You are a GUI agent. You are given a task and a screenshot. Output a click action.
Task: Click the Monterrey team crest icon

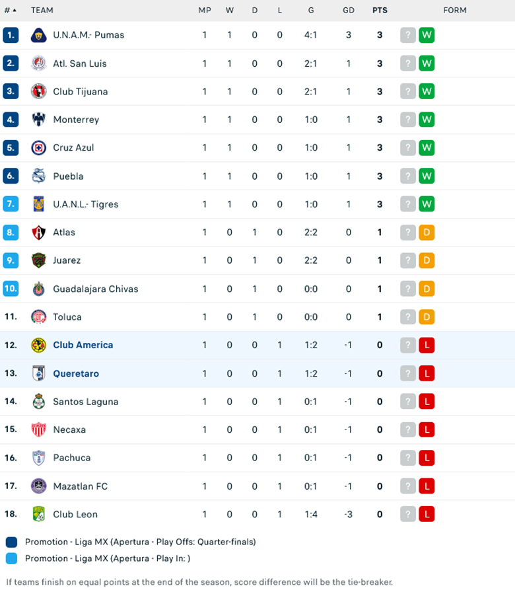[x=38, y=120]
